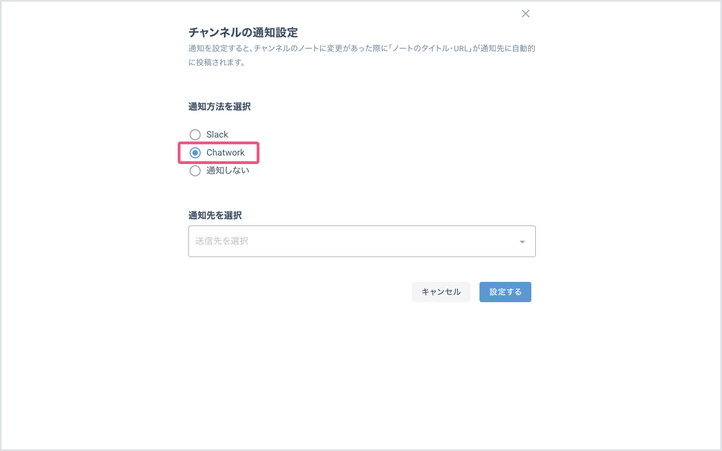This screenshot has width=722, height=451.
Task: Click the 設定する button
Action: click(x=505, y=292)
